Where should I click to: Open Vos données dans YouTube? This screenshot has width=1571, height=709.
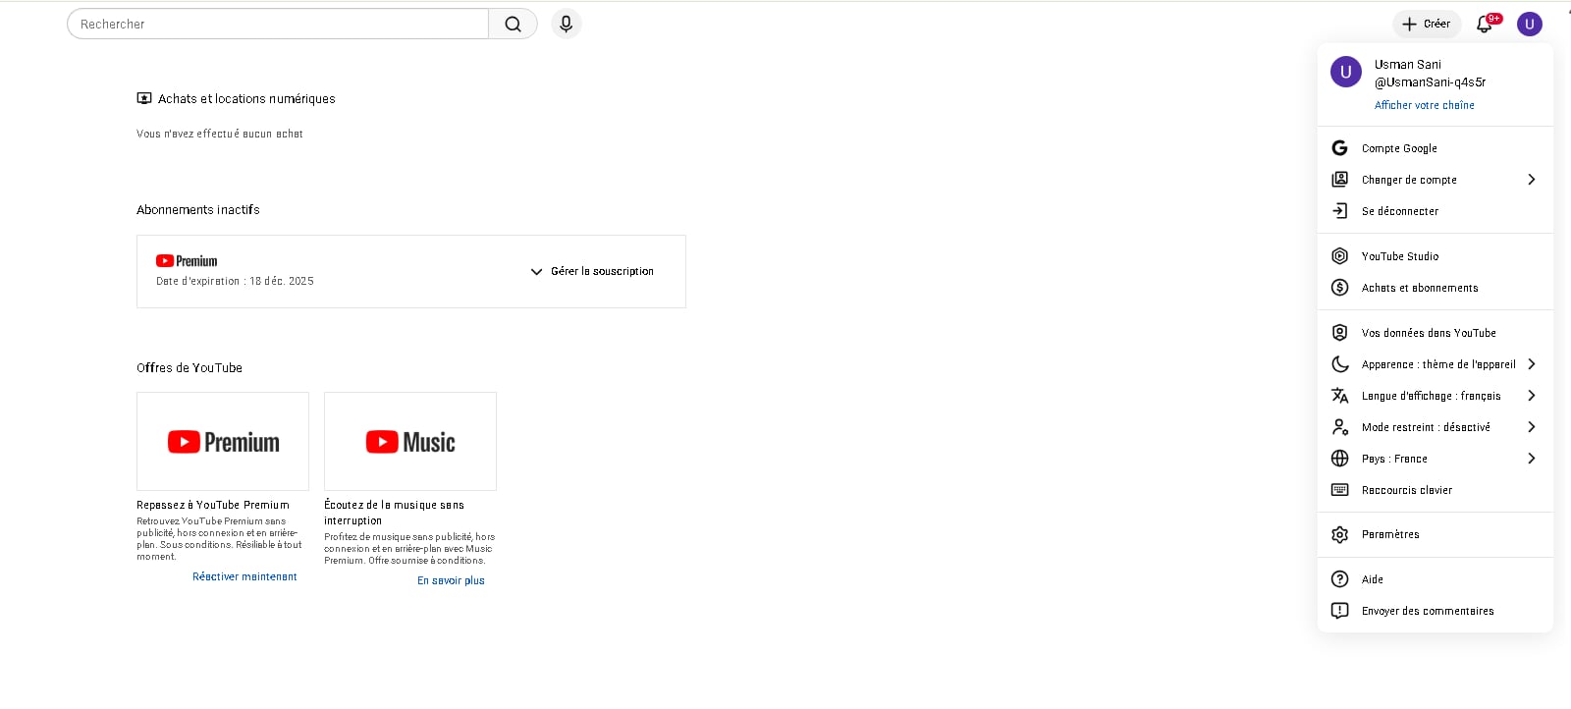[x=1436, y=333]
